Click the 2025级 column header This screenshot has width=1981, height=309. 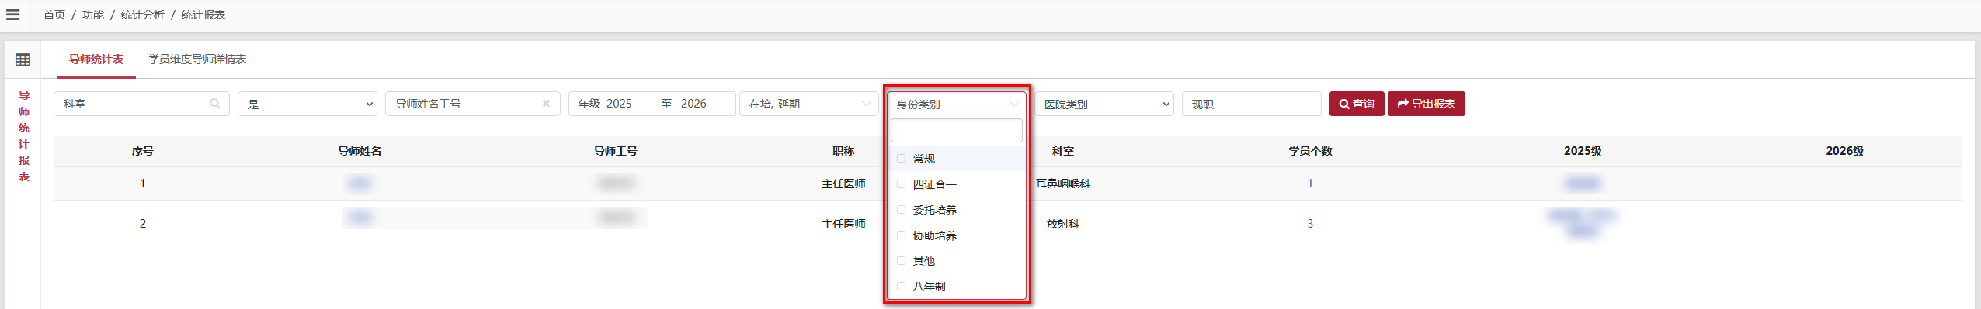click(x=1583, y=151)
